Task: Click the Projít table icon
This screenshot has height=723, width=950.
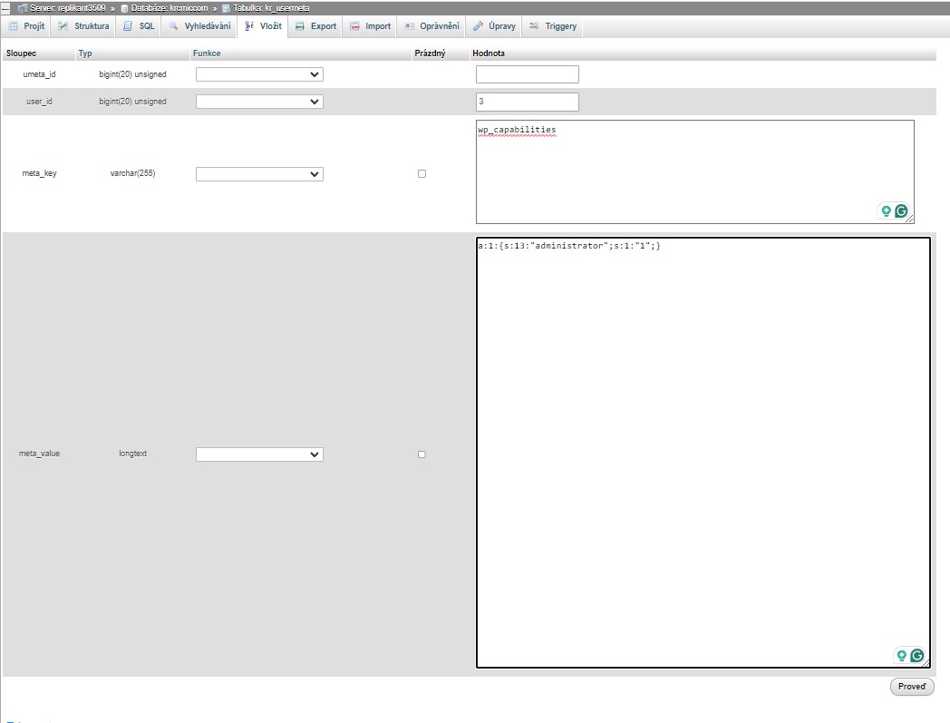Action: (14, 26)
